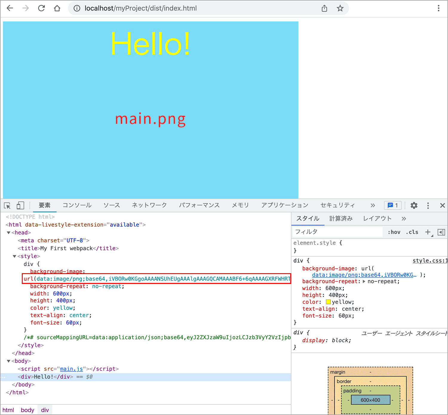Open the アプリケーション tab

tap(285, 205)
